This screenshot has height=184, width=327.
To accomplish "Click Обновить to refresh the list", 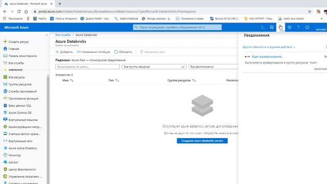I will 123,52.
